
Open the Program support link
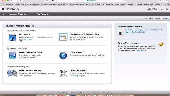pyautogui.click(x=82, y=76)
